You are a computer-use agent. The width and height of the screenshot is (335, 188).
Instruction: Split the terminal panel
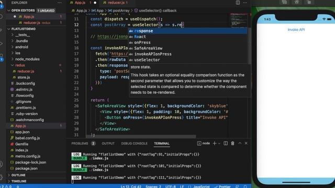[x=226, y=144]
